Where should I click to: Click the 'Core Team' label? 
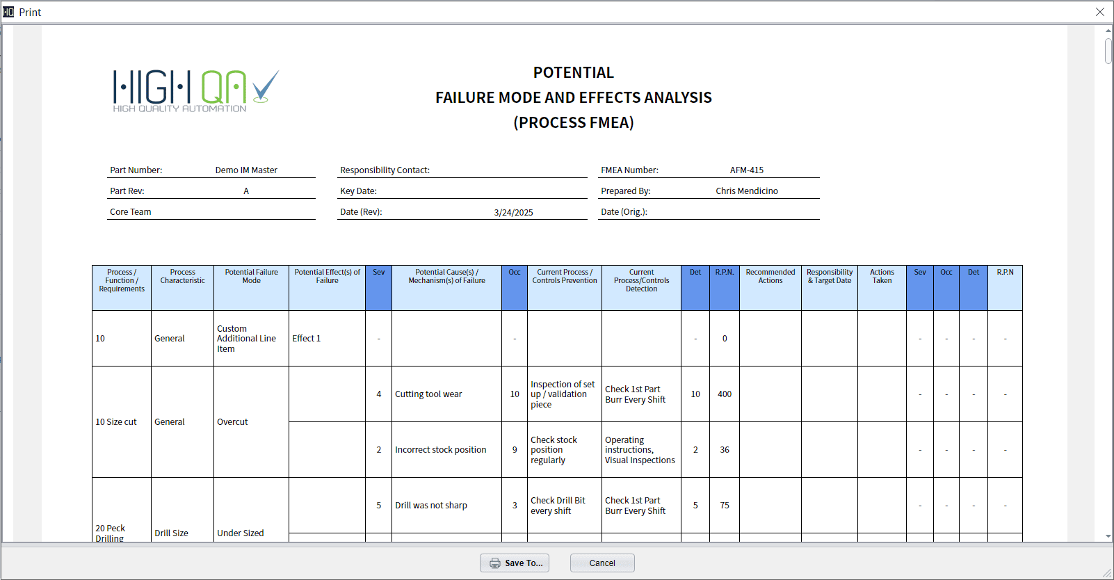point(130,211)
